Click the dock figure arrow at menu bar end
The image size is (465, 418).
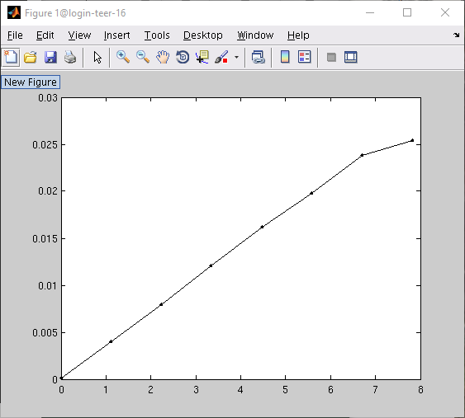click(x=457, y=35)
